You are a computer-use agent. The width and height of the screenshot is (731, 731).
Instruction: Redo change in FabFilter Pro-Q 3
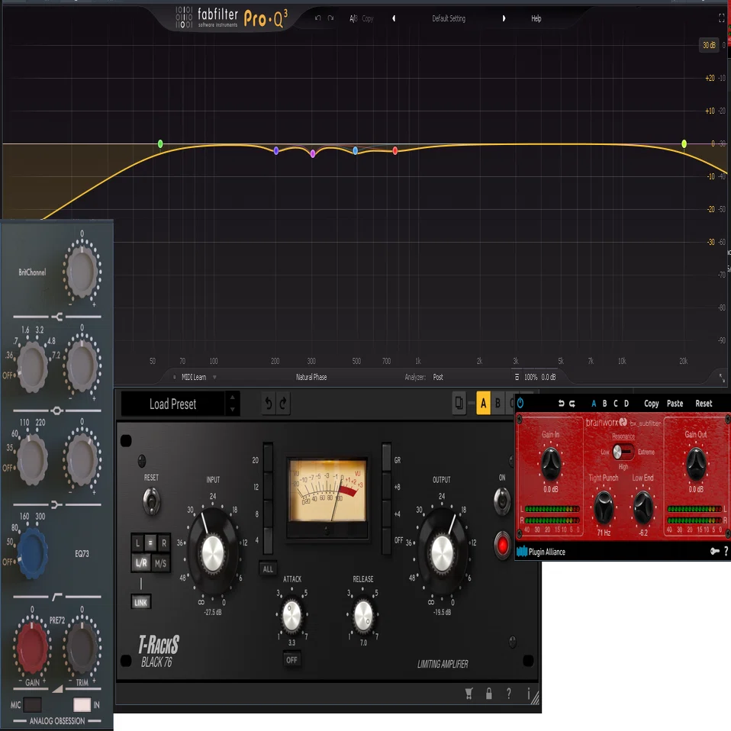click(x=330, y=18)
